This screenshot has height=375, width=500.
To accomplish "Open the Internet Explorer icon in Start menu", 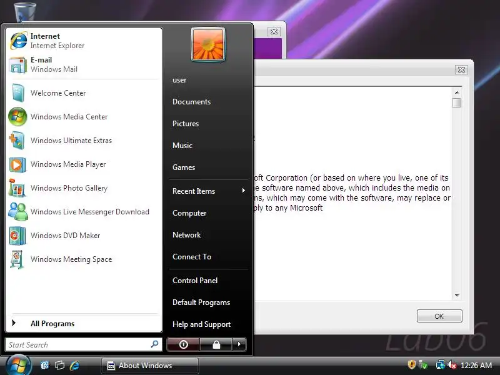I will (x=19, y=41).
